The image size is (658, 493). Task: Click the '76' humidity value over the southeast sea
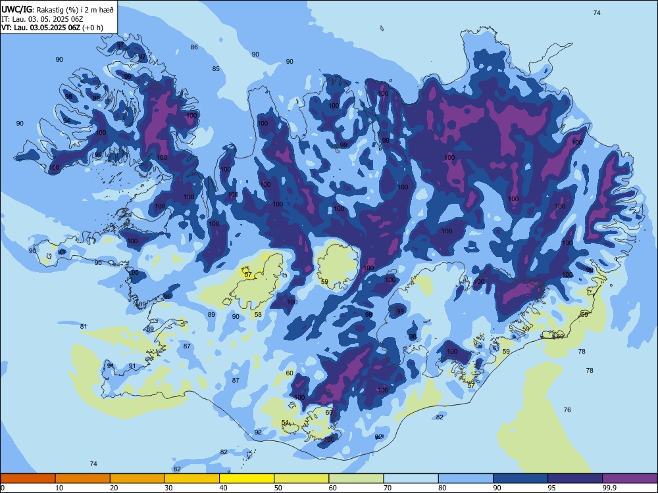pyautogui.click(x=567, y=410)
